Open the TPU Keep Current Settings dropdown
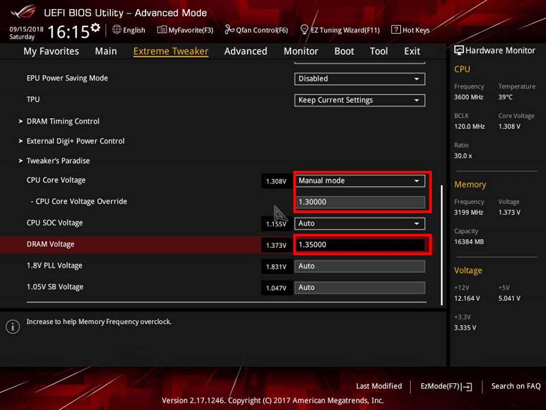 359,100
